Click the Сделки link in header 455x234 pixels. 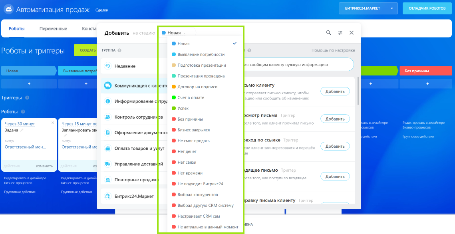(x=102, y=10)
